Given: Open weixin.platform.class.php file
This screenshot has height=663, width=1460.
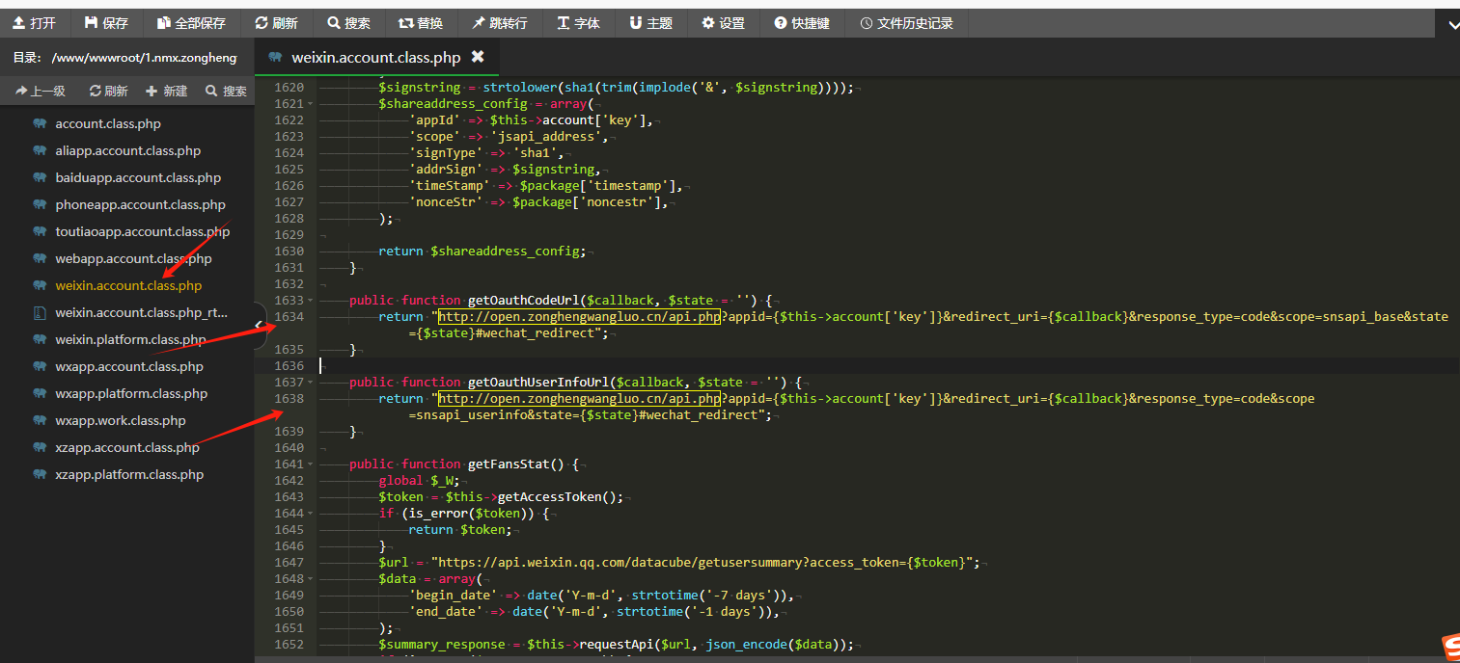Looking at the screenshot, I should point(130,339).
